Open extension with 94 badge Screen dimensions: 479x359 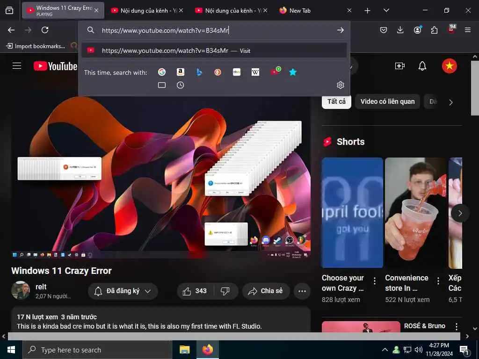pyautogui.click(x=451, y=29)
